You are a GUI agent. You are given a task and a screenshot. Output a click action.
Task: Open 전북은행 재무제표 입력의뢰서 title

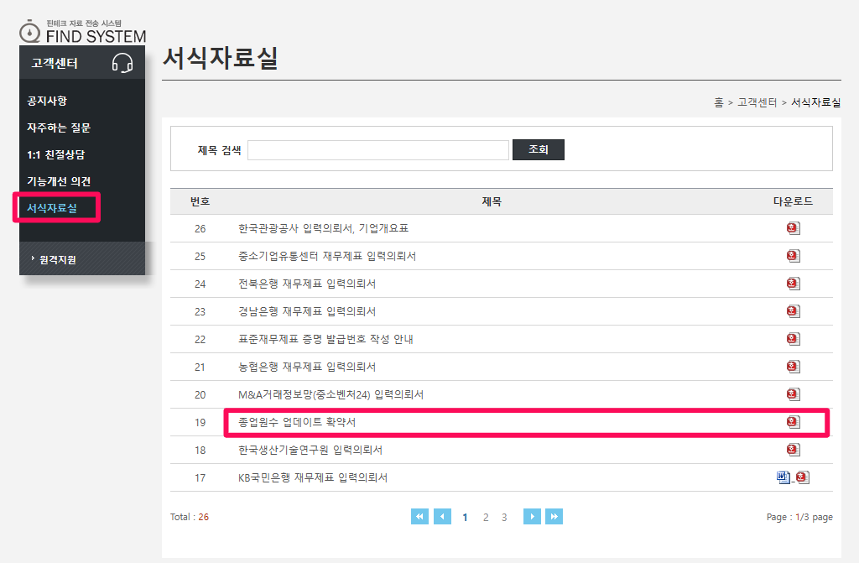[x=307, y=284]
